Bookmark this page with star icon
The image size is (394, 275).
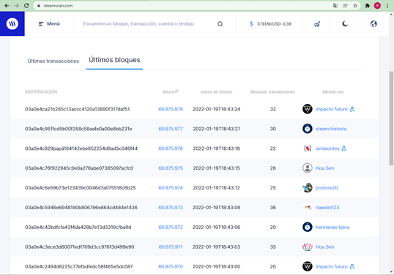(x=355, y=6)
